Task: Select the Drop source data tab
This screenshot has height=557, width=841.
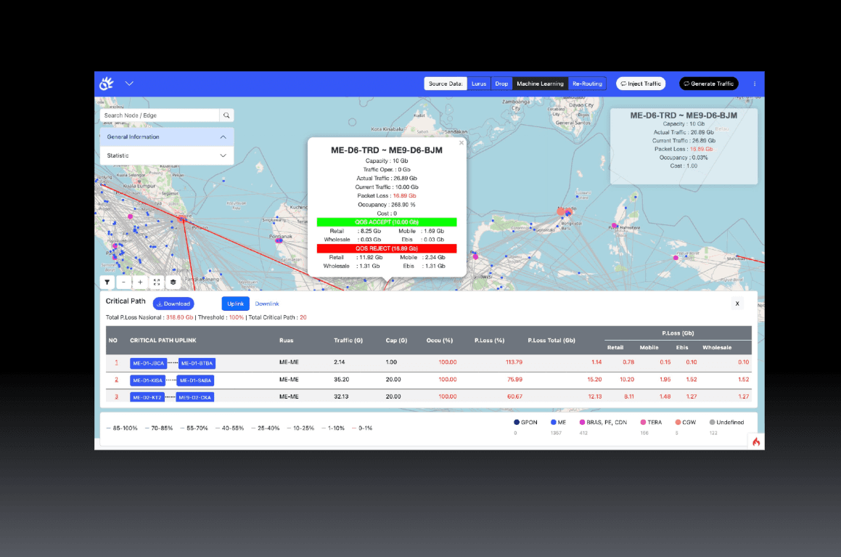Action: click(x=501, y=84)
